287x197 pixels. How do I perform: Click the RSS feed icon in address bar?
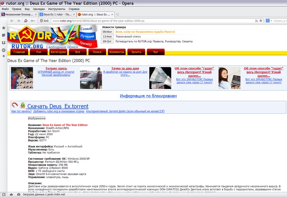pos(256,21)
